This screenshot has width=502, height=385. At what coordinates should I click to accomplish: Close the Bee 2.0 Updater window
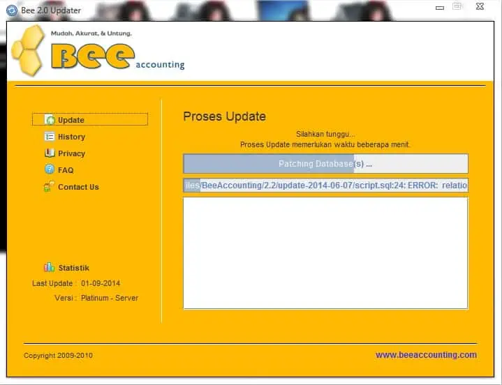(480, 6)
